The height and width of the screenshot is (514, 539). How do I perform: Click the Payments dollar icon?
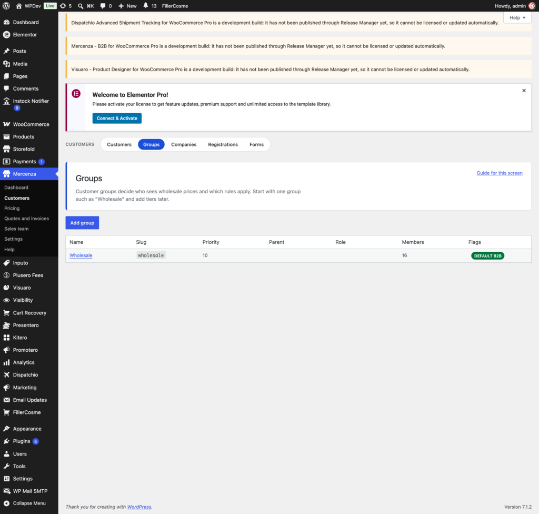click(x=6, y=161)
